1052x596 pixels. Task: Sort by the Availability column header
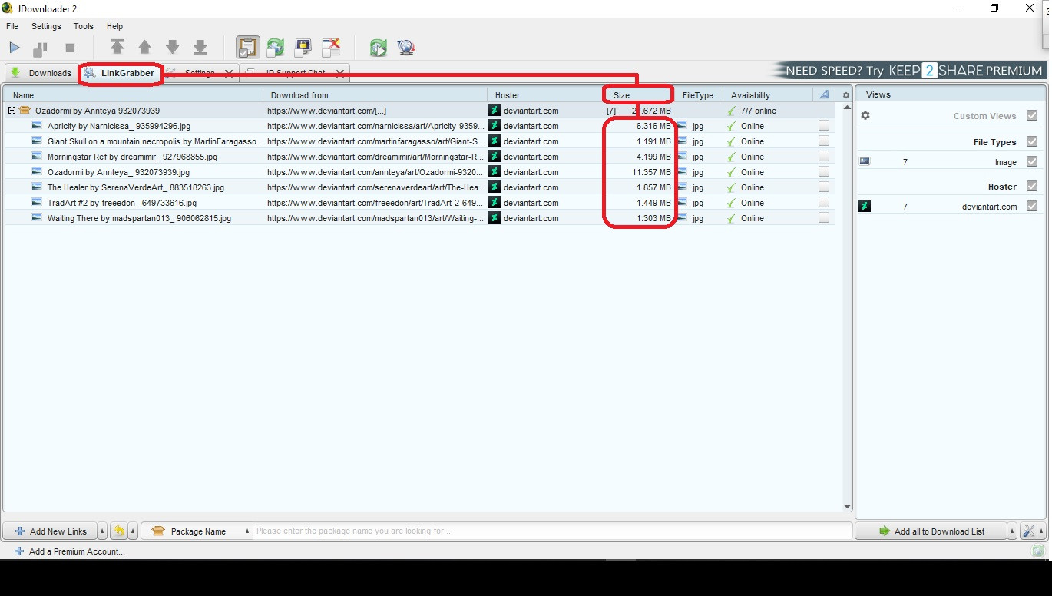click(x=768, y=95)
